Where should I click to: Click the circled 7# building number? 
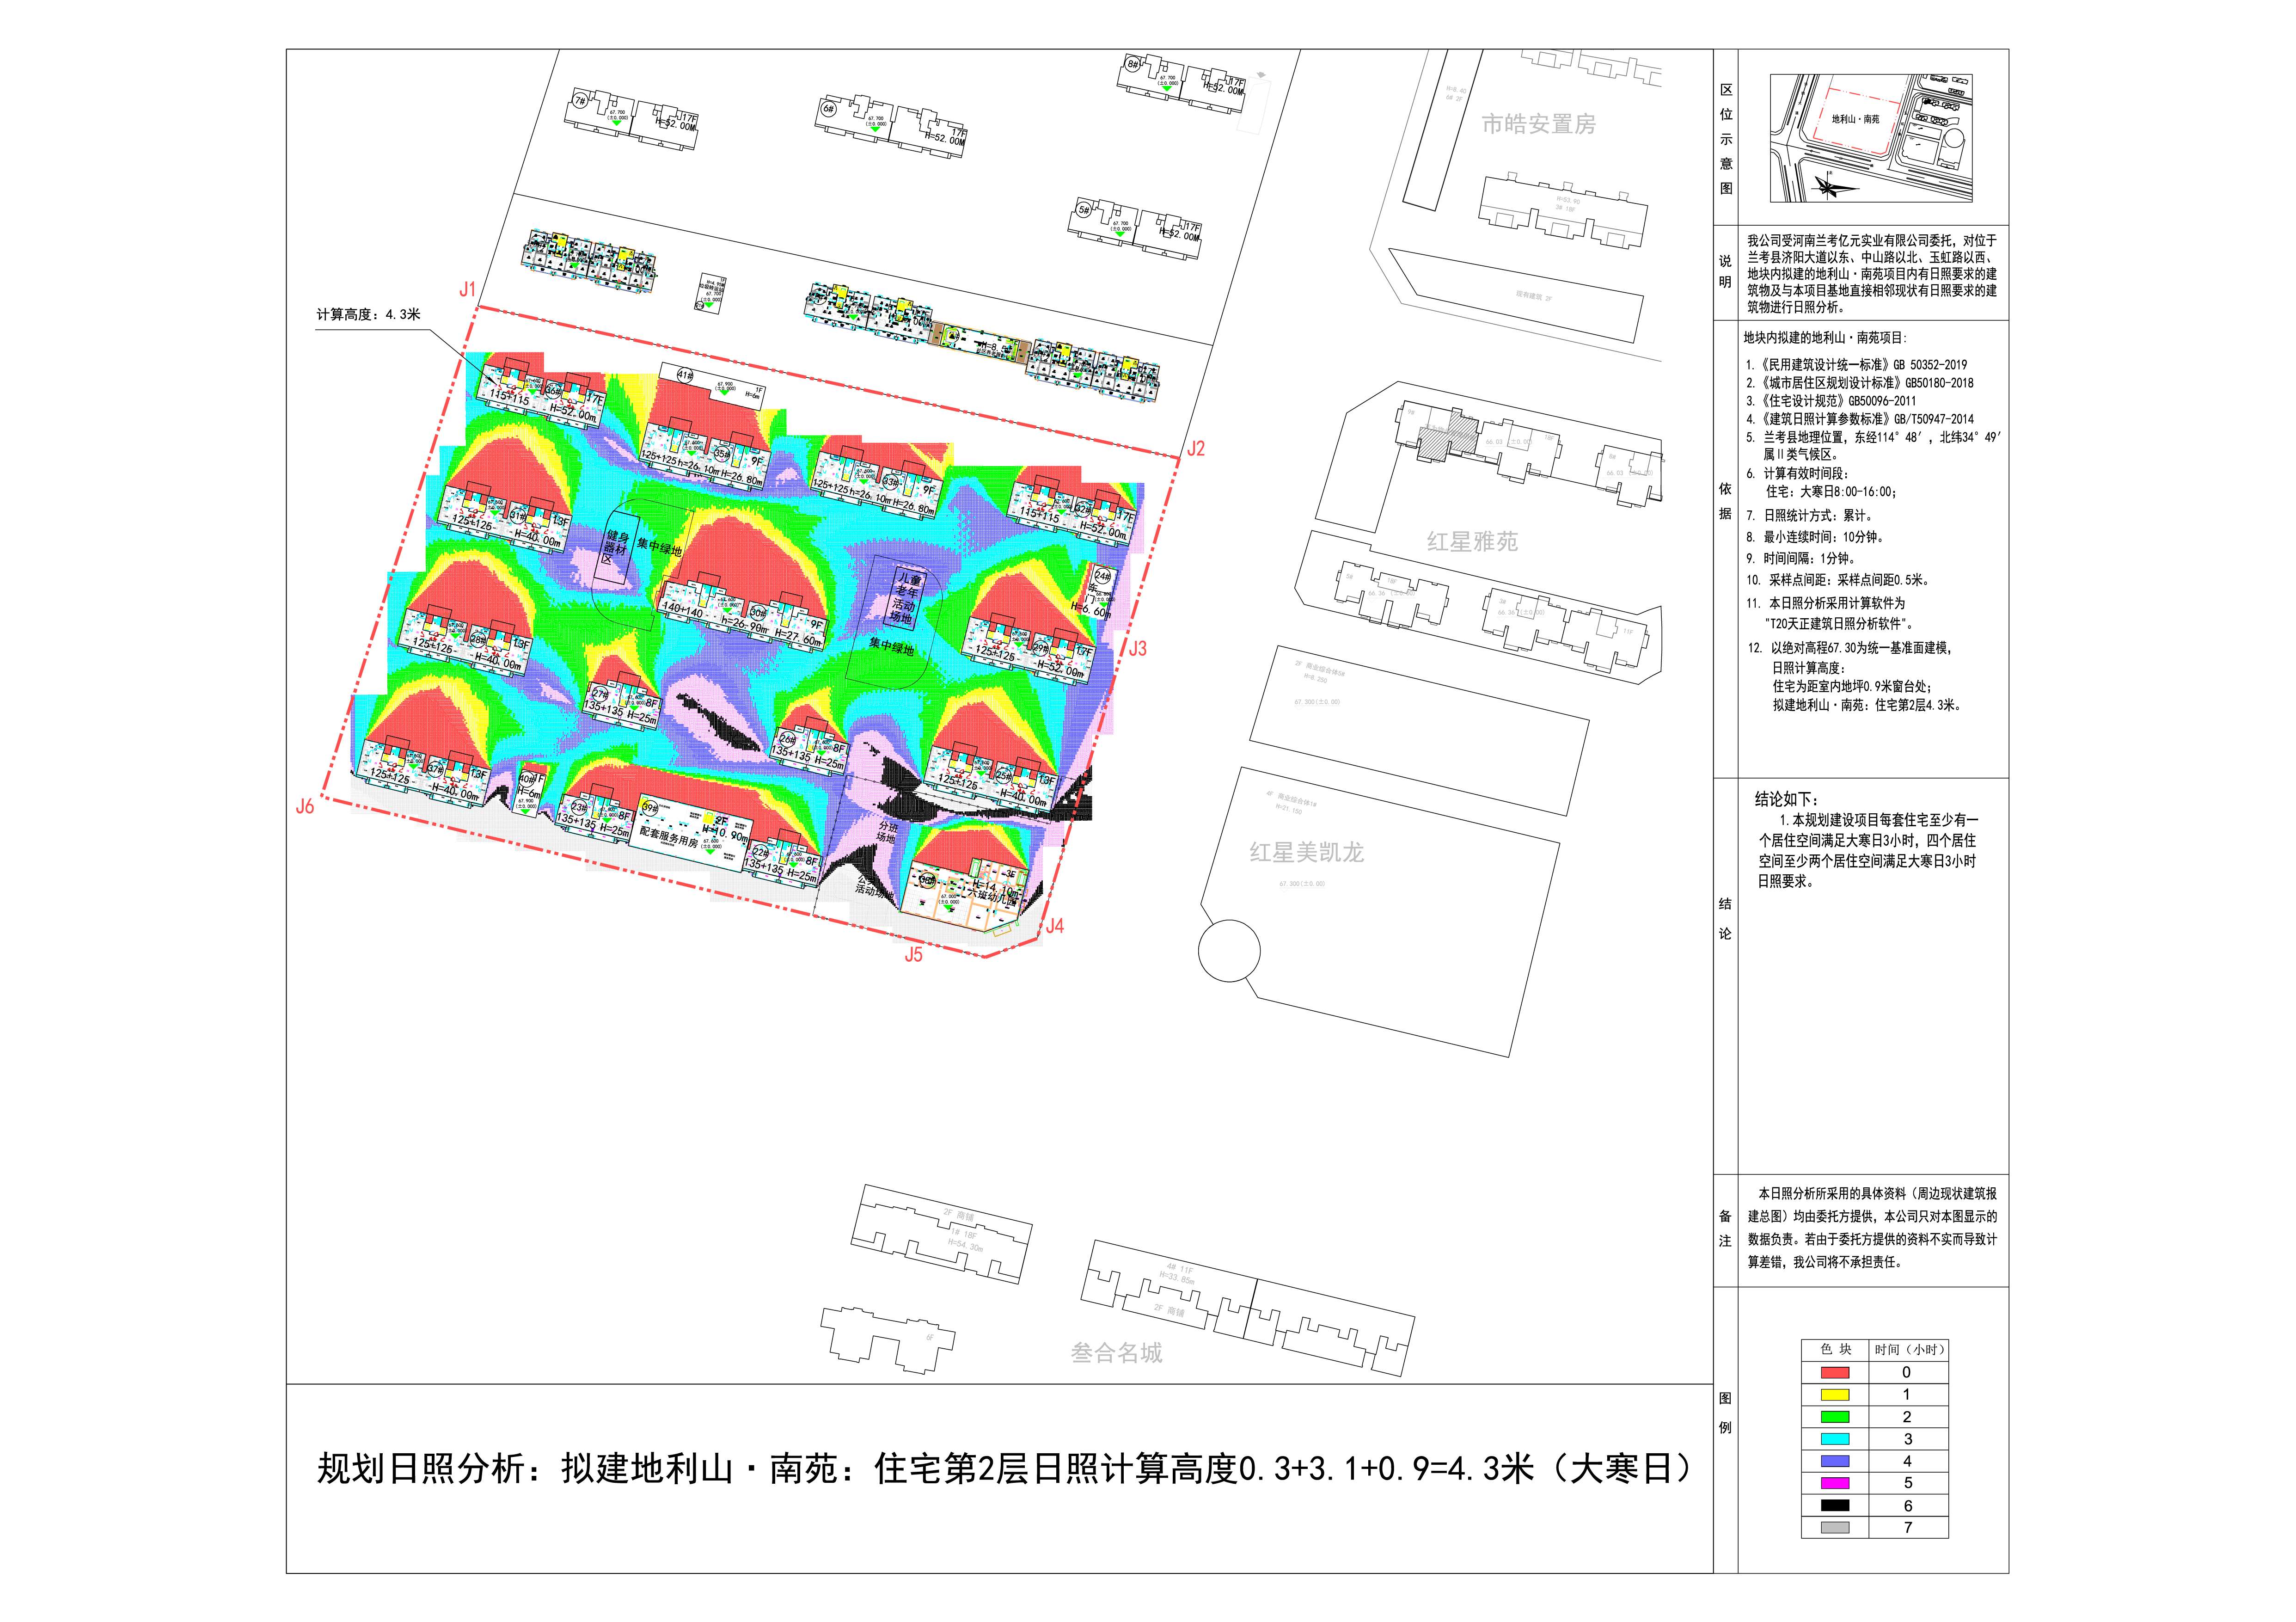580,101
